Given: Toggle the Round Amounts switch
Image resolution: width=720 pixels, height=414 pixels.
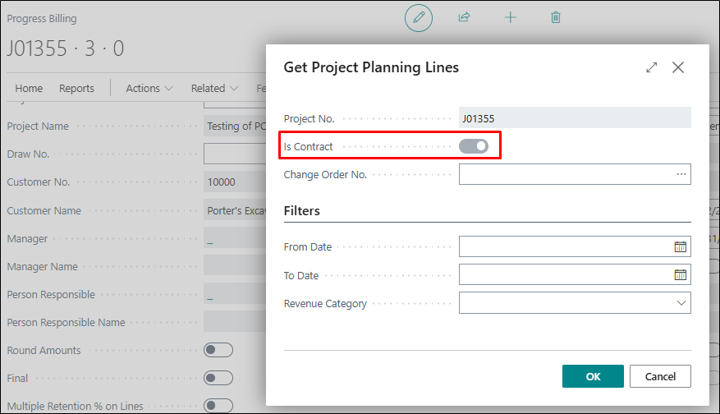Looking at the screenshot, I should [x=218, y=350].
